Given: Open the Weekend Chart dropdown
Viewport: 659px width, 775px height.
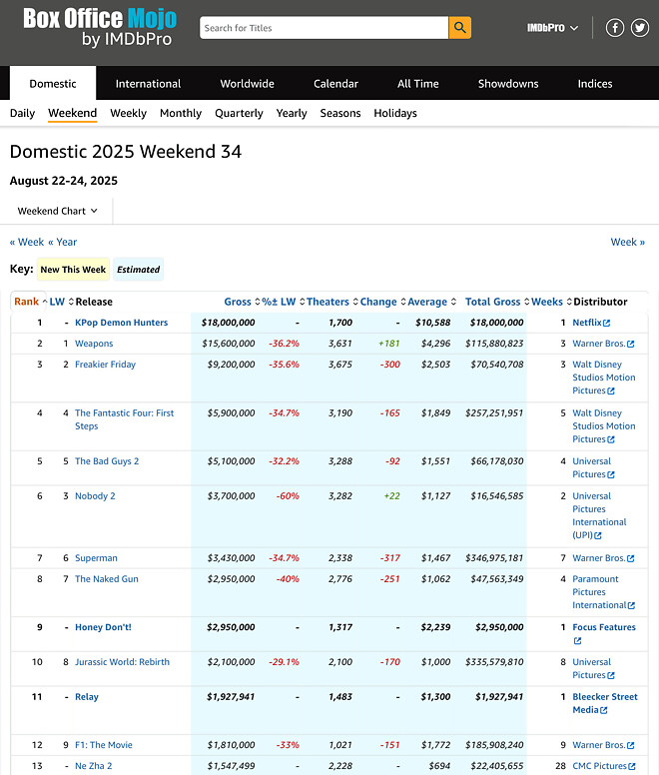Looking at the screenshot, I should 58,211.
